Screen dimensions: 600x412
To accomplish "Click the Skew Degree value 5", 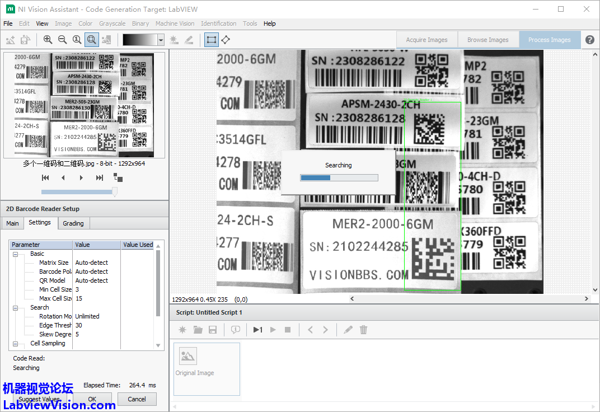I will tap(97, 334).
